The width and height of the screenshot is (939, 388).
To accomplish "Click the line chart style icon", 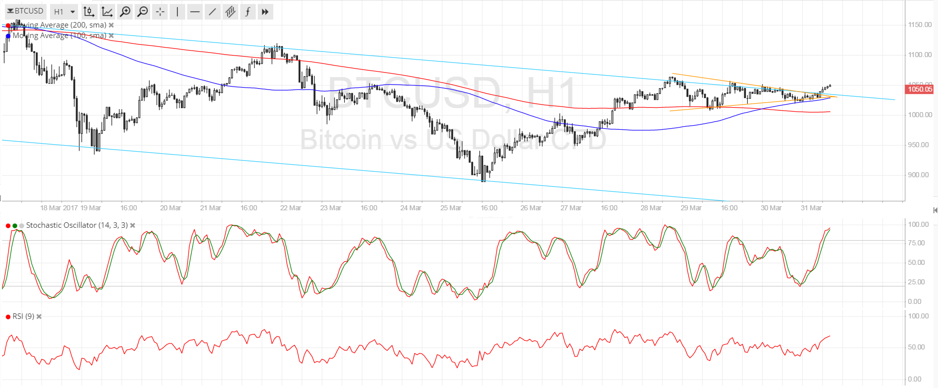I will tap(107, 12).
